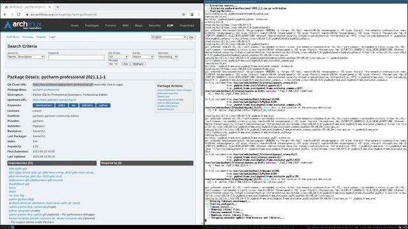
Task: Open the Login link
Action: [52, 37]
